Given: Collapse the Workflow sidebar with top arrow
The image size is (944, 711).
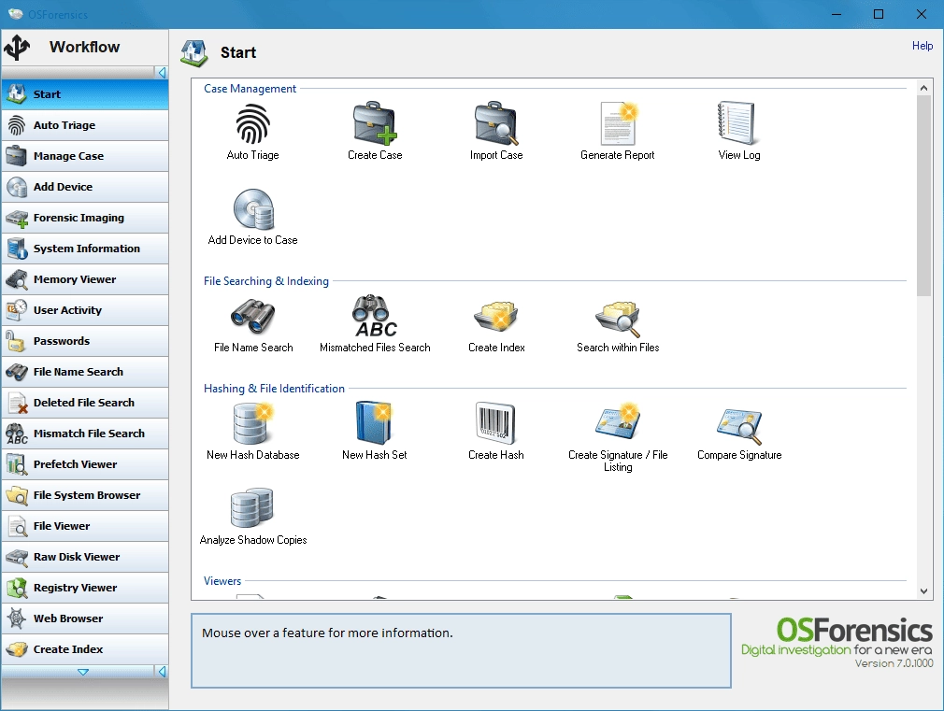Looking at the screenshot, I should coord(162,73).
